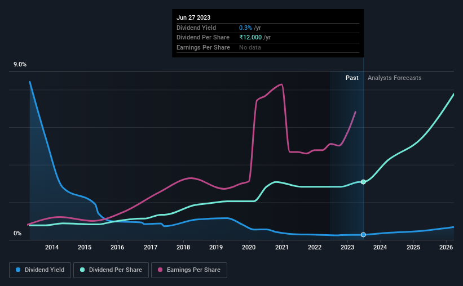Click the 0.3% dividend yield tooltip value
This screenshot has width=463, height=286.
tap(245, 28)
